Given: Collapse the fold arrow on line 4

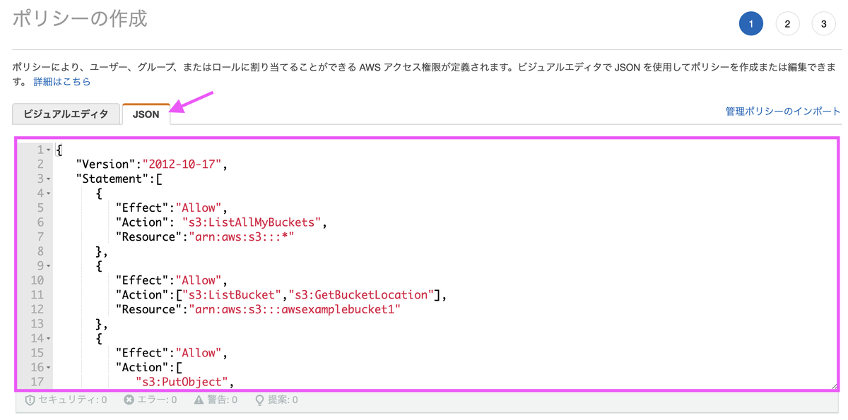Looking at the screenshot, I should pos(48,193).
